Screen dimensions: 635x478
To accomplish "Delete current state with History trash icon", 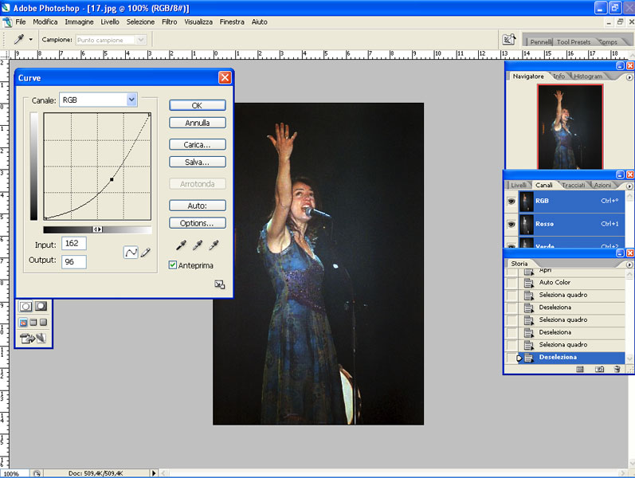I will click(617, 369).
